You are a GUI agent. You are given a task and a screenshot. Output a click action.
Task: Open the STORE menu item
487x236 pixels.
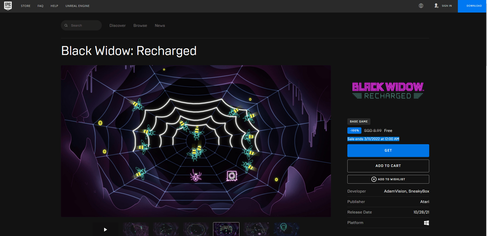(x=26, y=6)
